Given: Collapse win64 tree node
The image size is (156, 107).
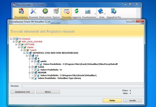Looking at the screenshot, I should (x=32, y=62).
